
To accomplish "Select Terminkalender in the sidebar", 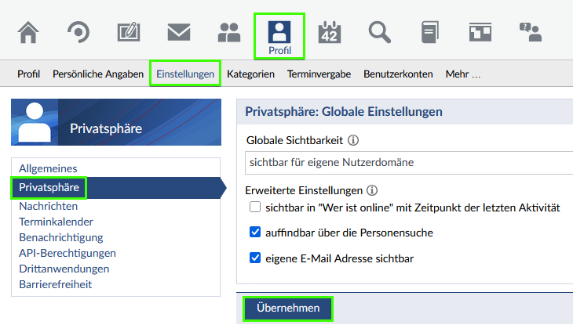I will pyautogui.click(x=57, y=222).
